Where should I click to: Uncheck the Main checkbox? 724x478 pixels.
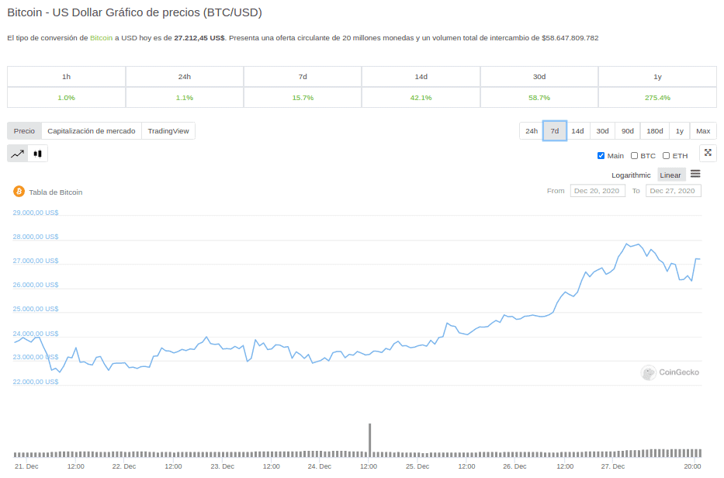[601, 156]
